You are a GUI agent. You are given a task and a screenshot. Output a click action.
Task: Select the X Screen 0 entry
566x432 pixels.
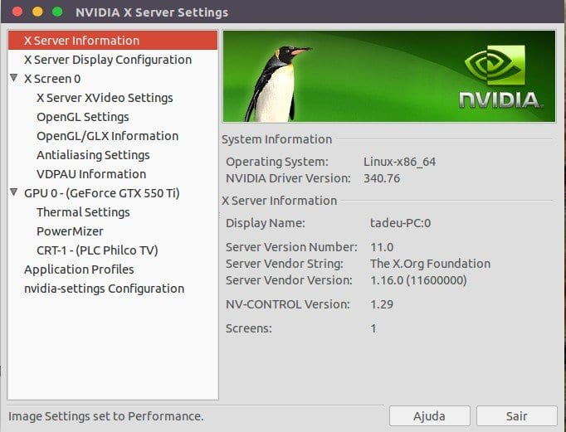52,79
